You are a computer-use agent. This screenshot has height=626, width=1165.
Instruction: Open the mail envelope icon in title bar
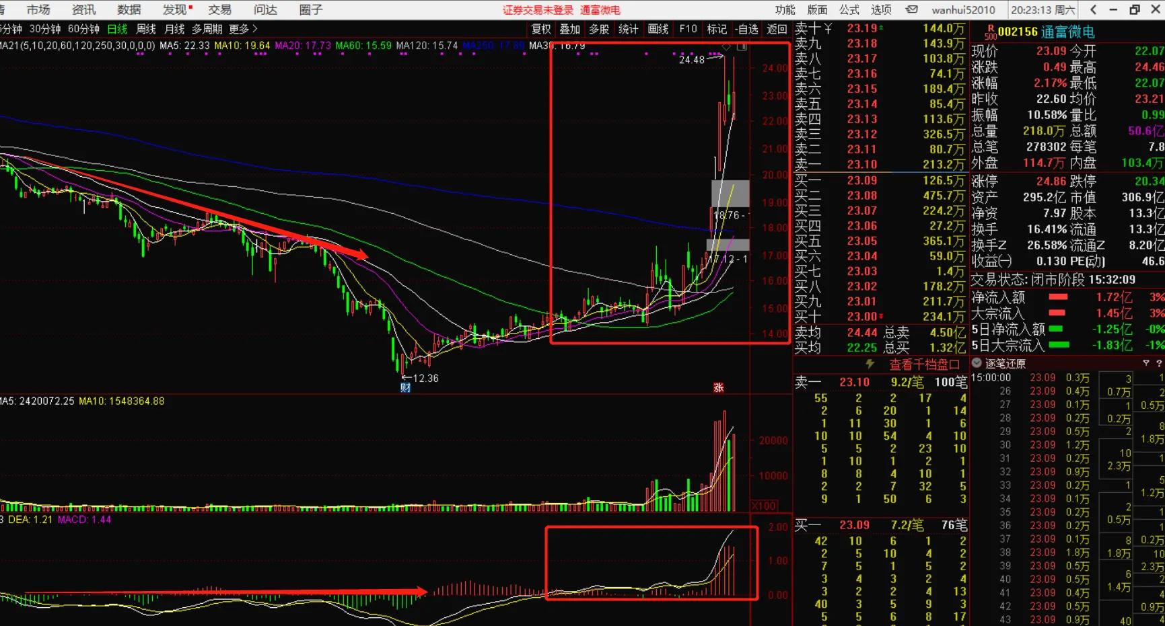912,9
